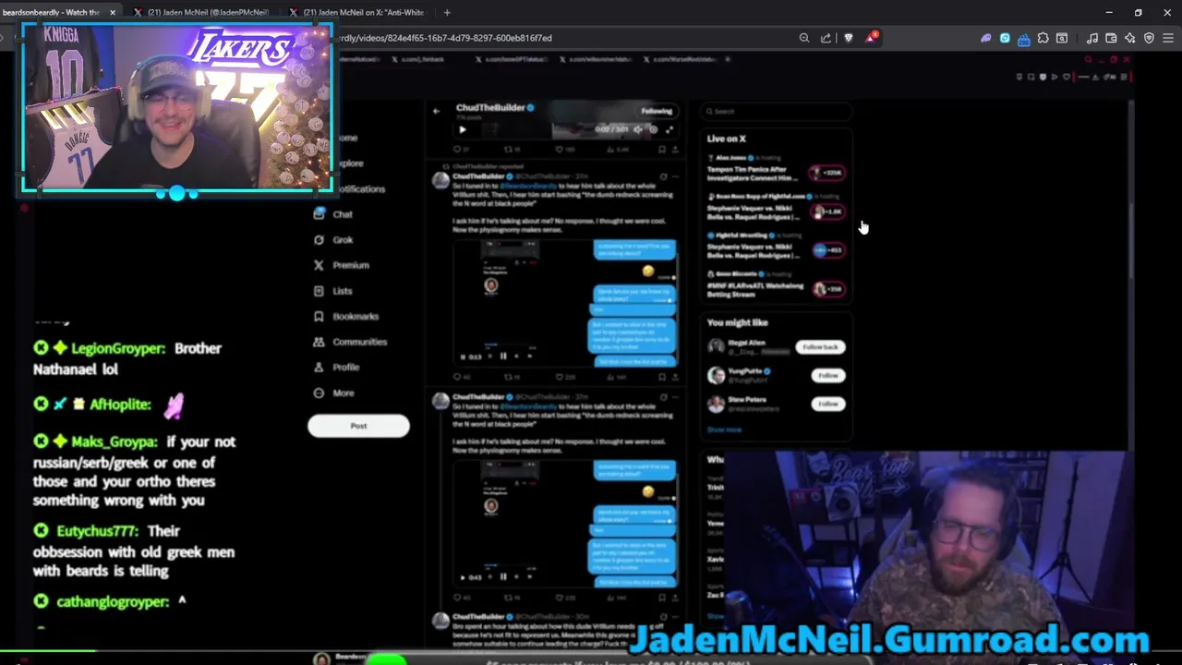Share the first tuned-in post

[675, 377]
